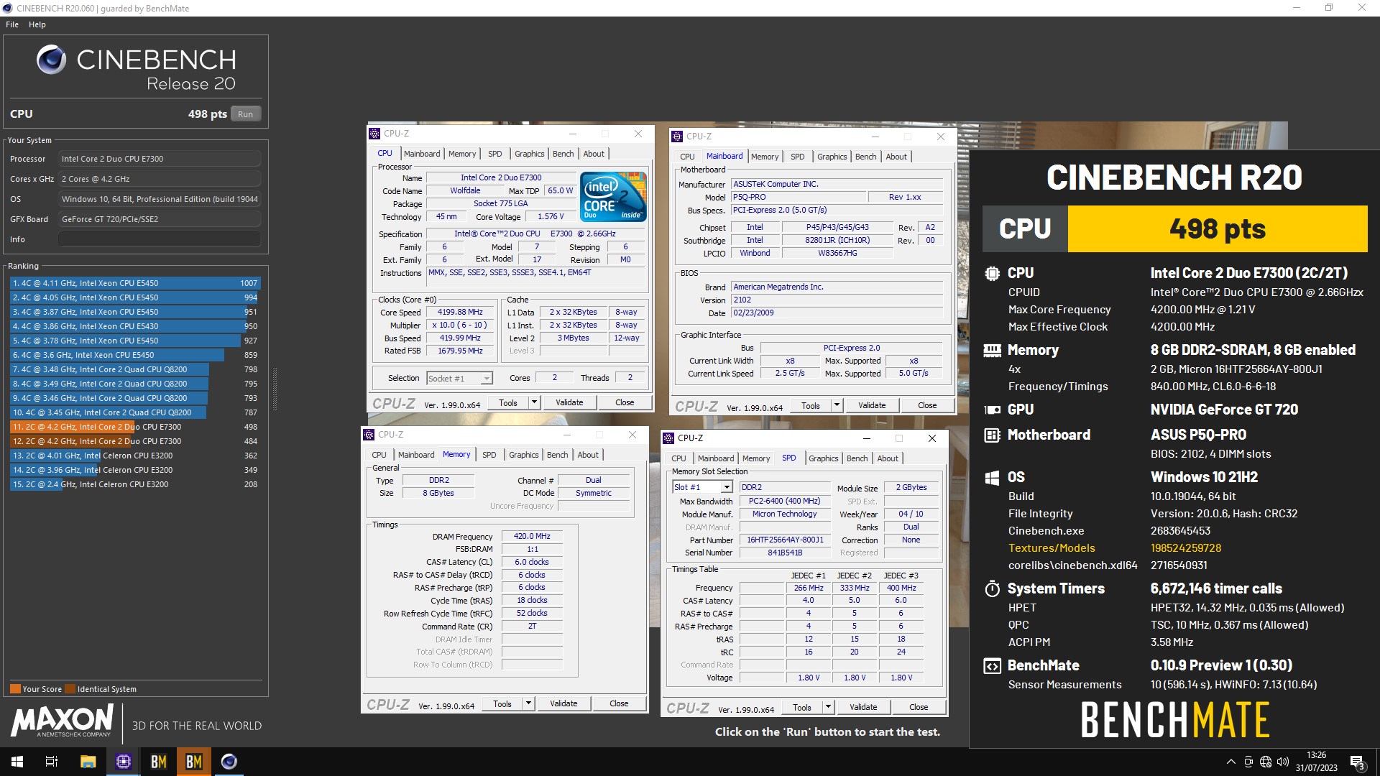Click the volume speaker tray icon
The image size is (1380, 776).
[x=1283, y=762]
